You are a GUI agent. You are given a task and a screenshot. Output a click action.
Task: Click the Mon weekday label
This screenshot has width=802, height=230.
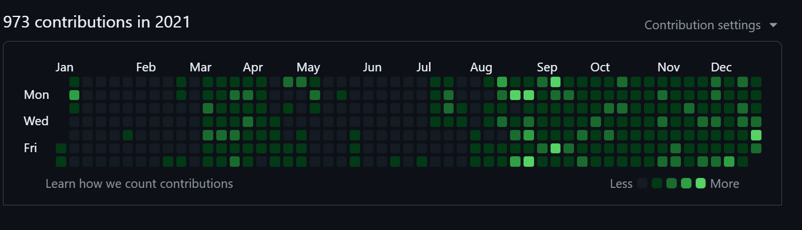[36, 95]
